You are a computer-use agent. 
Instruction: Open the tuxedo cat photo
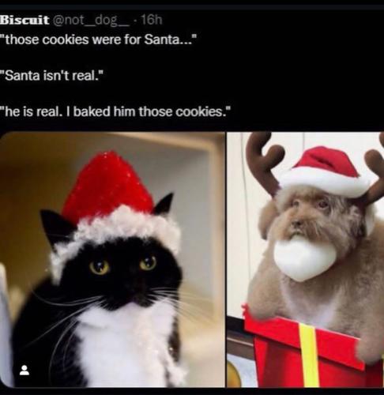click(112, 260)
